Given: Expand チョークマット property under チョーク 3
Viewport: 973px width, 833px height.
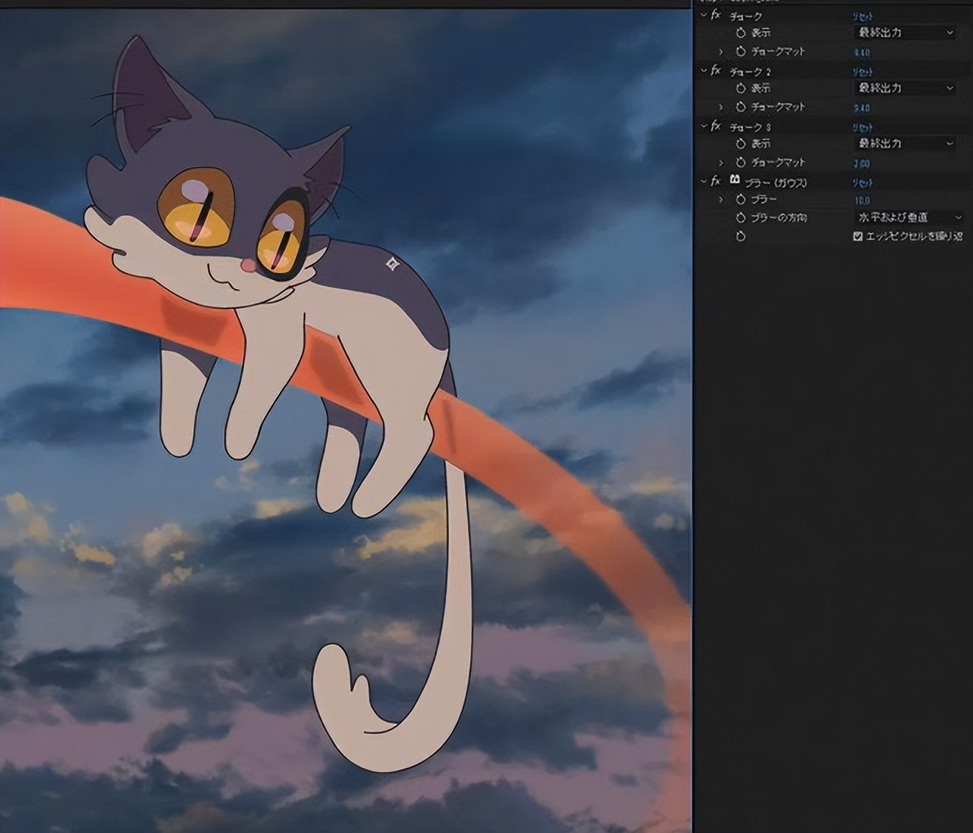Looking at the screenshot, I should click(x=722, y=162).
